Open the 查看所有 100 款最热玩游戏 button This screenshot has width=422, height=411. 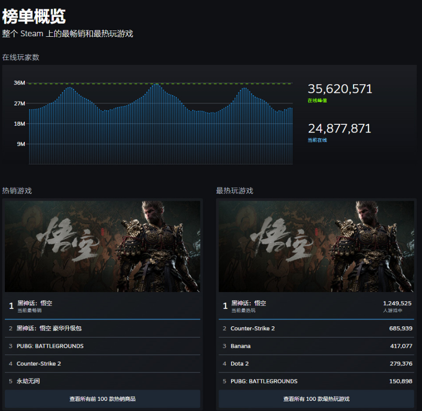tap(316, 399)
